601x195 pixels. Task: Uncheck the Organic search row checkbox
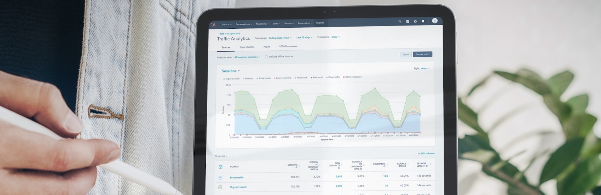220,187
